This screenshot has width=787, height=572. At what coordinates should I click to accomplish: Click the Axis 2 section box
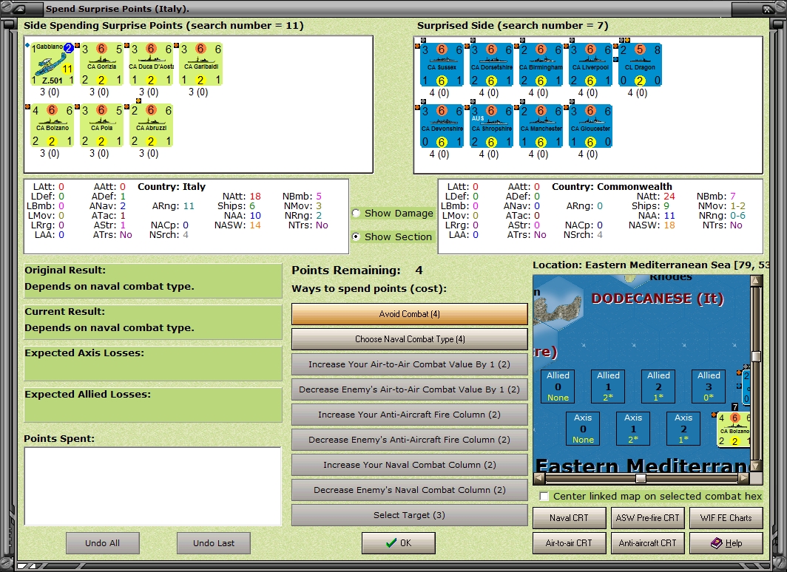tap(683, 428)
